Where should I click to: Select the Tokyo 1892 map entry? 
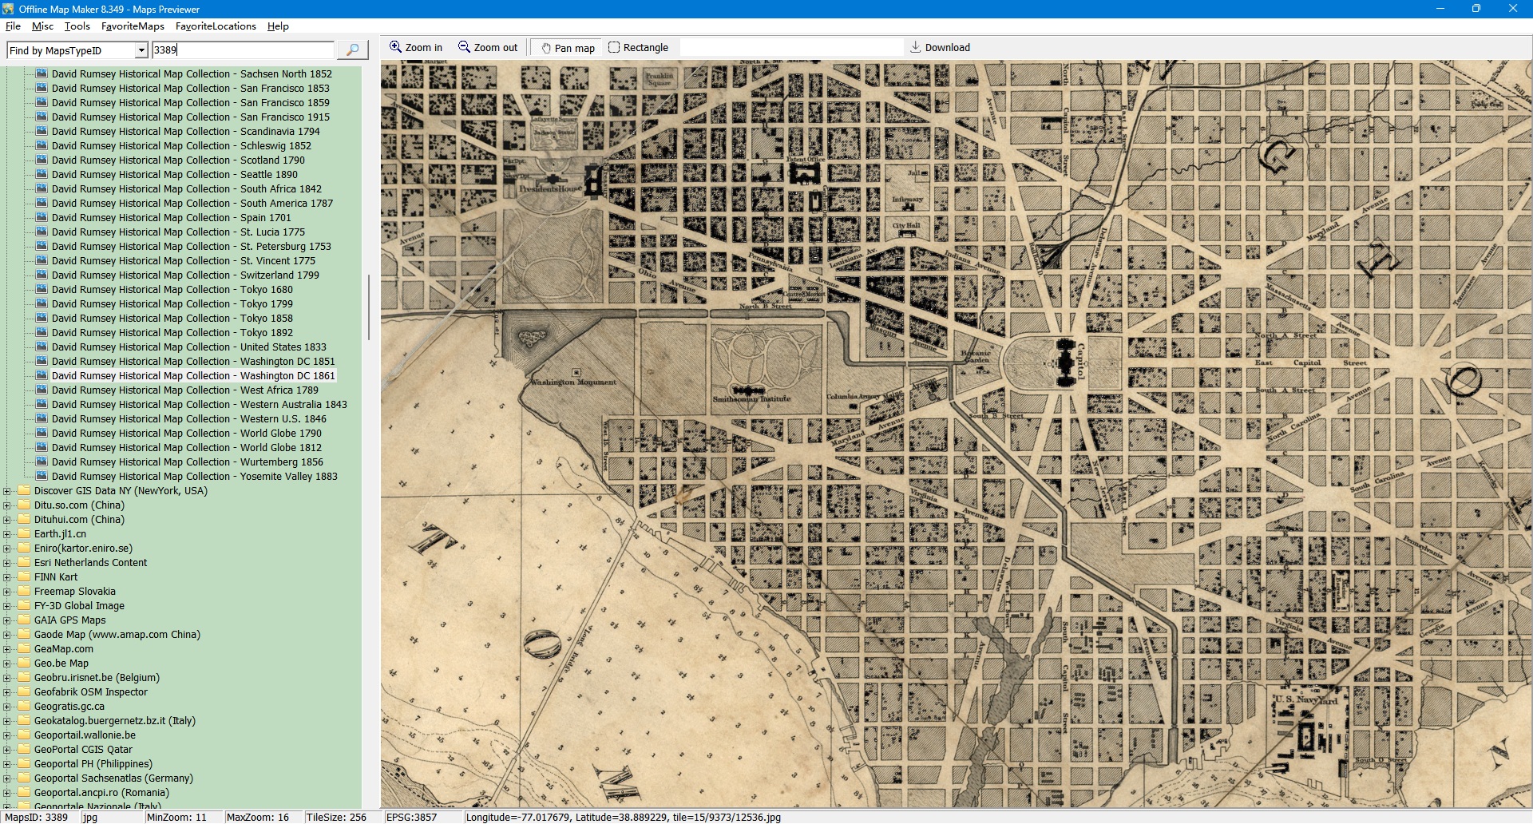point(172,333)
